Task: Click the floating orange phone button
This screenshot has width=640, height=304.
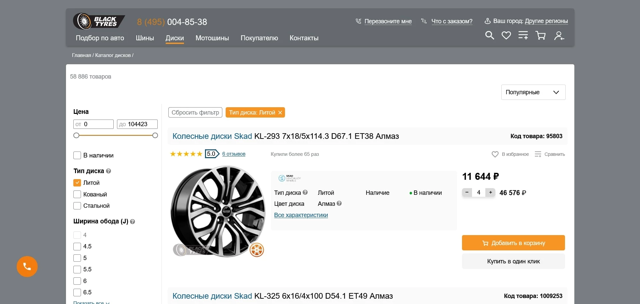Action: pos(27,266)
